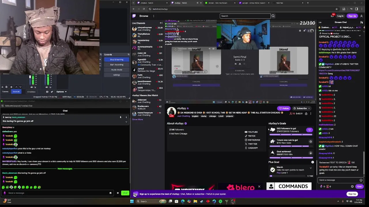Click Start Recording in OBS

click(116, 65)
